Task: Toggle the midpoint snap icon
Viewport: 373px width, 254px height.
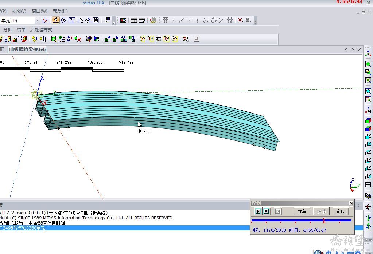Action: tap(190, 20)
